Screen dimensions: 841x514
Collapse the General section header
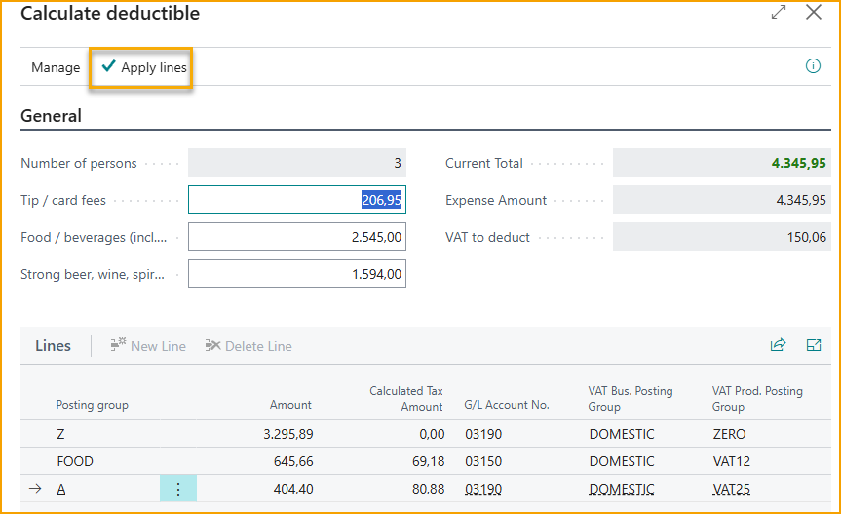pos(52,116)
